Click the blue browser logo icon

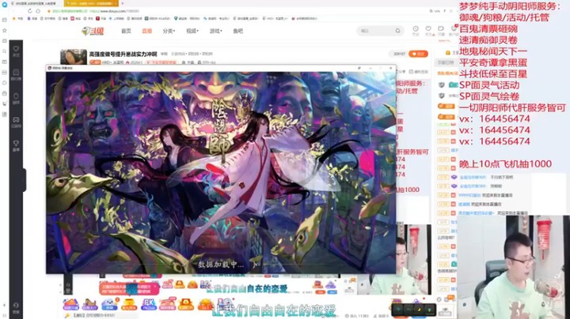coord(5,5)
